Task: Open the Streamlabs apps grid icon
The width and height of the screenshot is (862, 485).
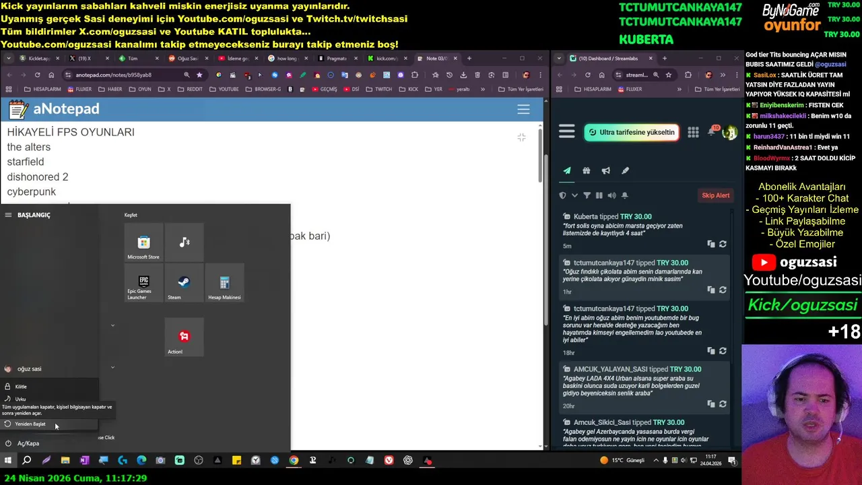Action: pos(693,132)
